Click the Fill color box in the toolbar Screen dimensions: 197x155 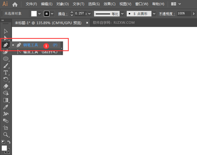pos(4,148)
